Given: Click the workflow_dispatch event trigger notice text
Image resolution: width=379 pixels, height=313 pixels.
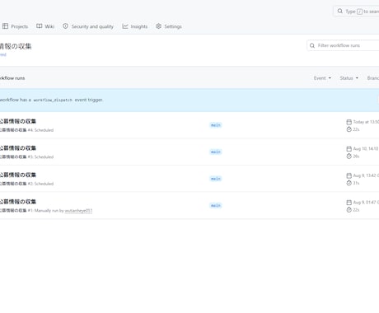Looking at the screenshot, I should coord(51,100).
